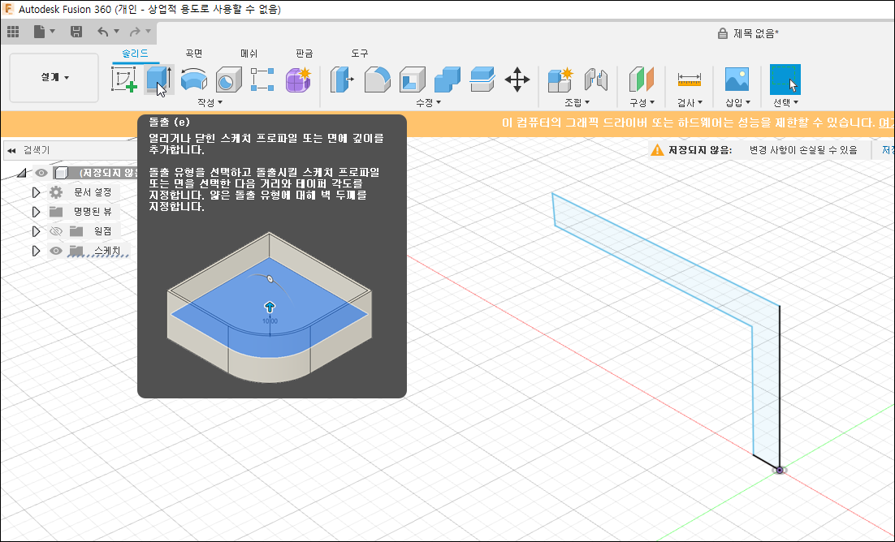Open the 삽입 dropdown menu
Viewport: 895px width, 542px height.
tap(737, 103)
